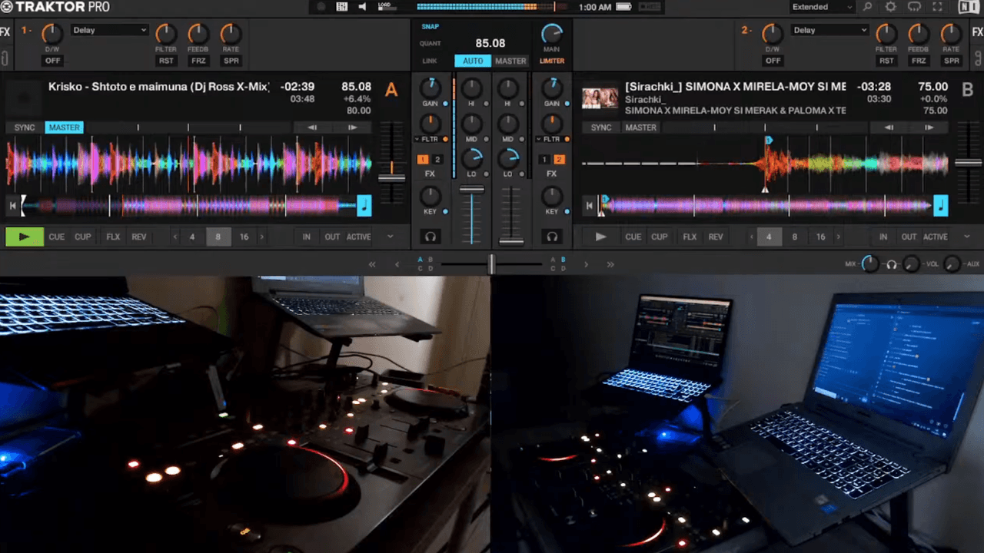Select loop size 16 on Deck A
984x553 pixels.
pyautogui.click(x=244, y=237)
